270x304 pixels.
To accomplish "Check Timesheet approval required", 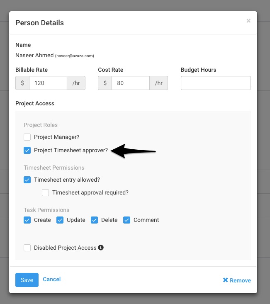I will tap(45, 192).
